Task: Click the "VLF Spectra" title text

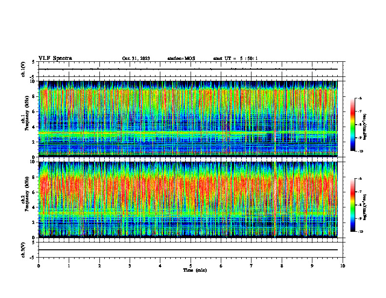Action: point(55,58)
